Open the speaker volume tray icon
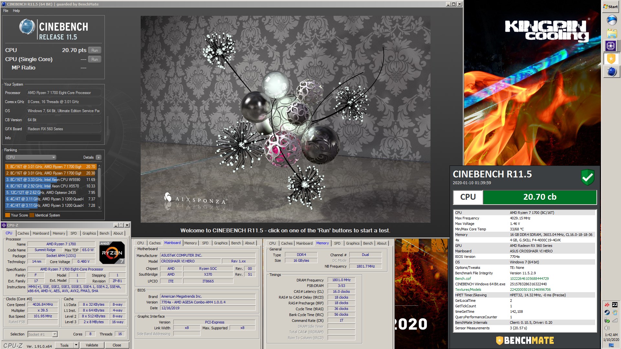 pos(607,328)
